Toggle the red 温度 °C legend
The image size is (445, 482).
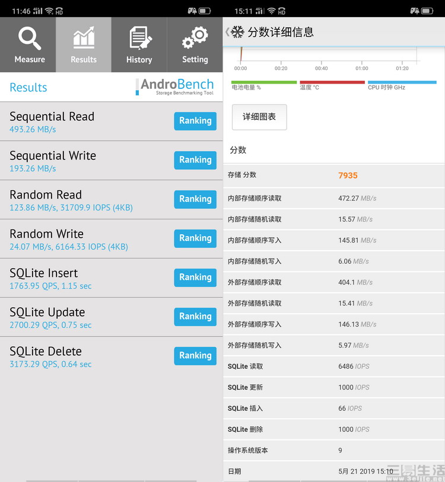coord(332,85)
